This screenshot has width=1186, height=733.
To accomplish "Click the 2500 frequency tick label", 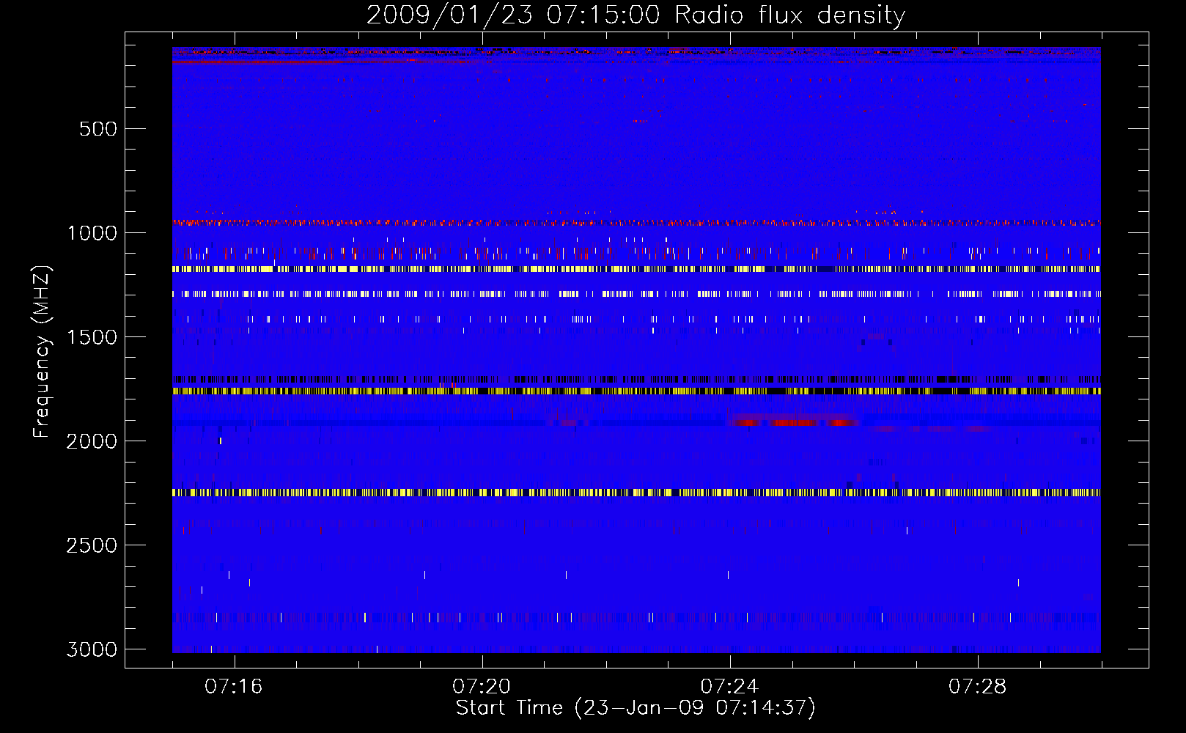I will 92,545.
